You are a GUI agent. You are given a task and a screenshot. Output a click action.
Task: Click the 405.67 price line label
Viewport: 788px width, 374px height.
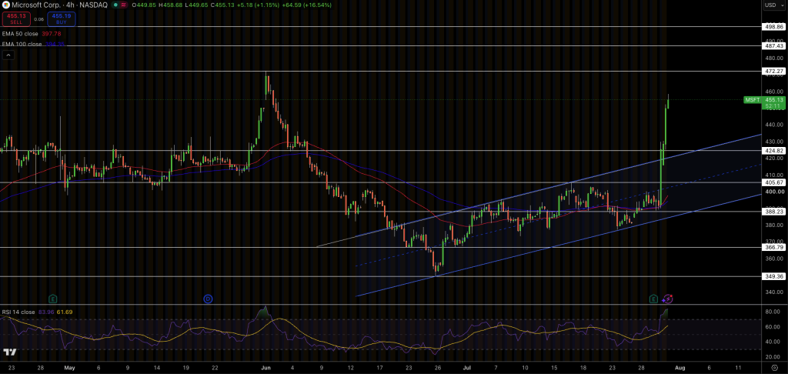(774, 182)
